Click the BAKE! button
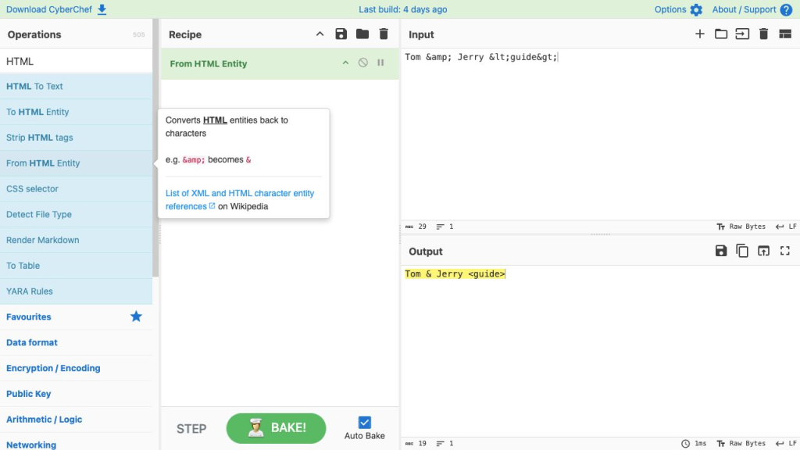 (x=276, y=428)
